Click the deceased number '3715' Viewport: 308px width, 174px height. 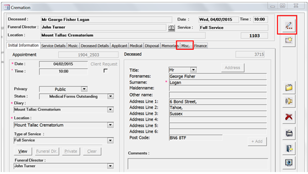(250, 54)
